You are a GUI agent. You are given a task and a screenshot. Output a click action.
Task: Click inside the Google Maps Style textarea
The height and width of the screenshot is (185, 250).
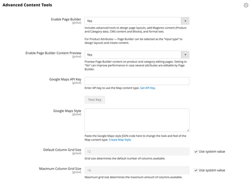tap(137, 120)
